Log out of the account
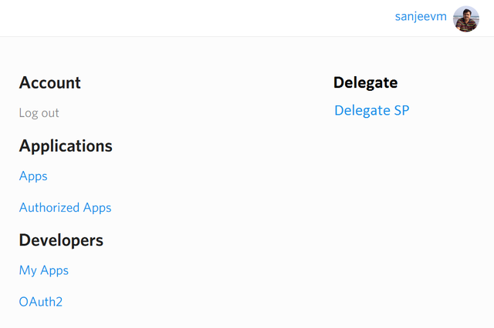Image resolution: width=494 pixels, height=328 pixels. coord(39,112)
